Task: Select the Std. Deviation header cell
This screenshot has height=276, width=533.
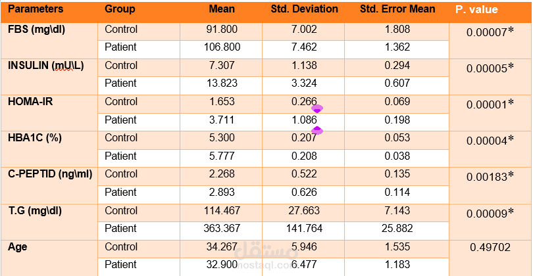Action: (304, 9)
